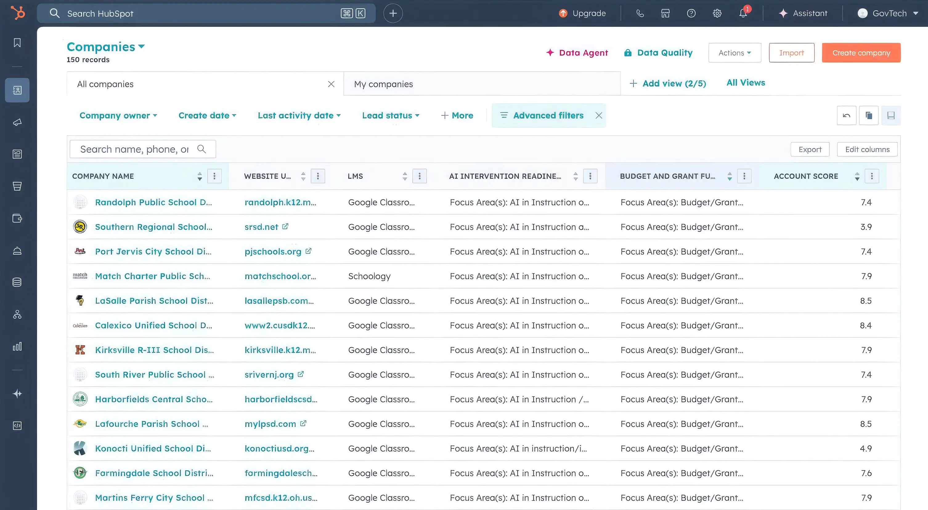The width and height of the screenshot is (928, 510).
Task: Click the company name search field
Action: tap(134, 149)
